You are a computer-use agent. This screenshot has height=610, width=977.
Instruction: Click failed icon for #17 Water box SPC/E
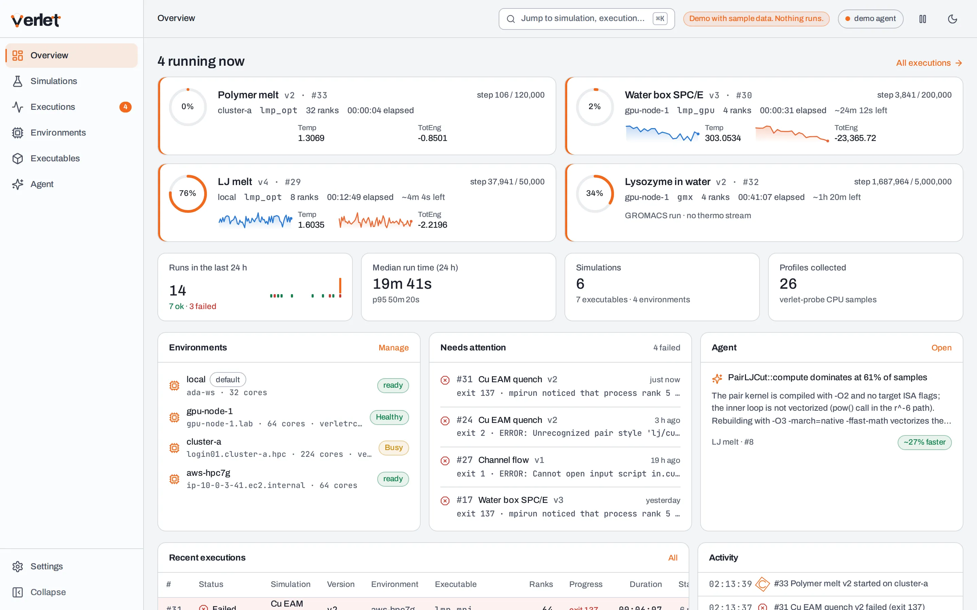click(x=445, y=501)
